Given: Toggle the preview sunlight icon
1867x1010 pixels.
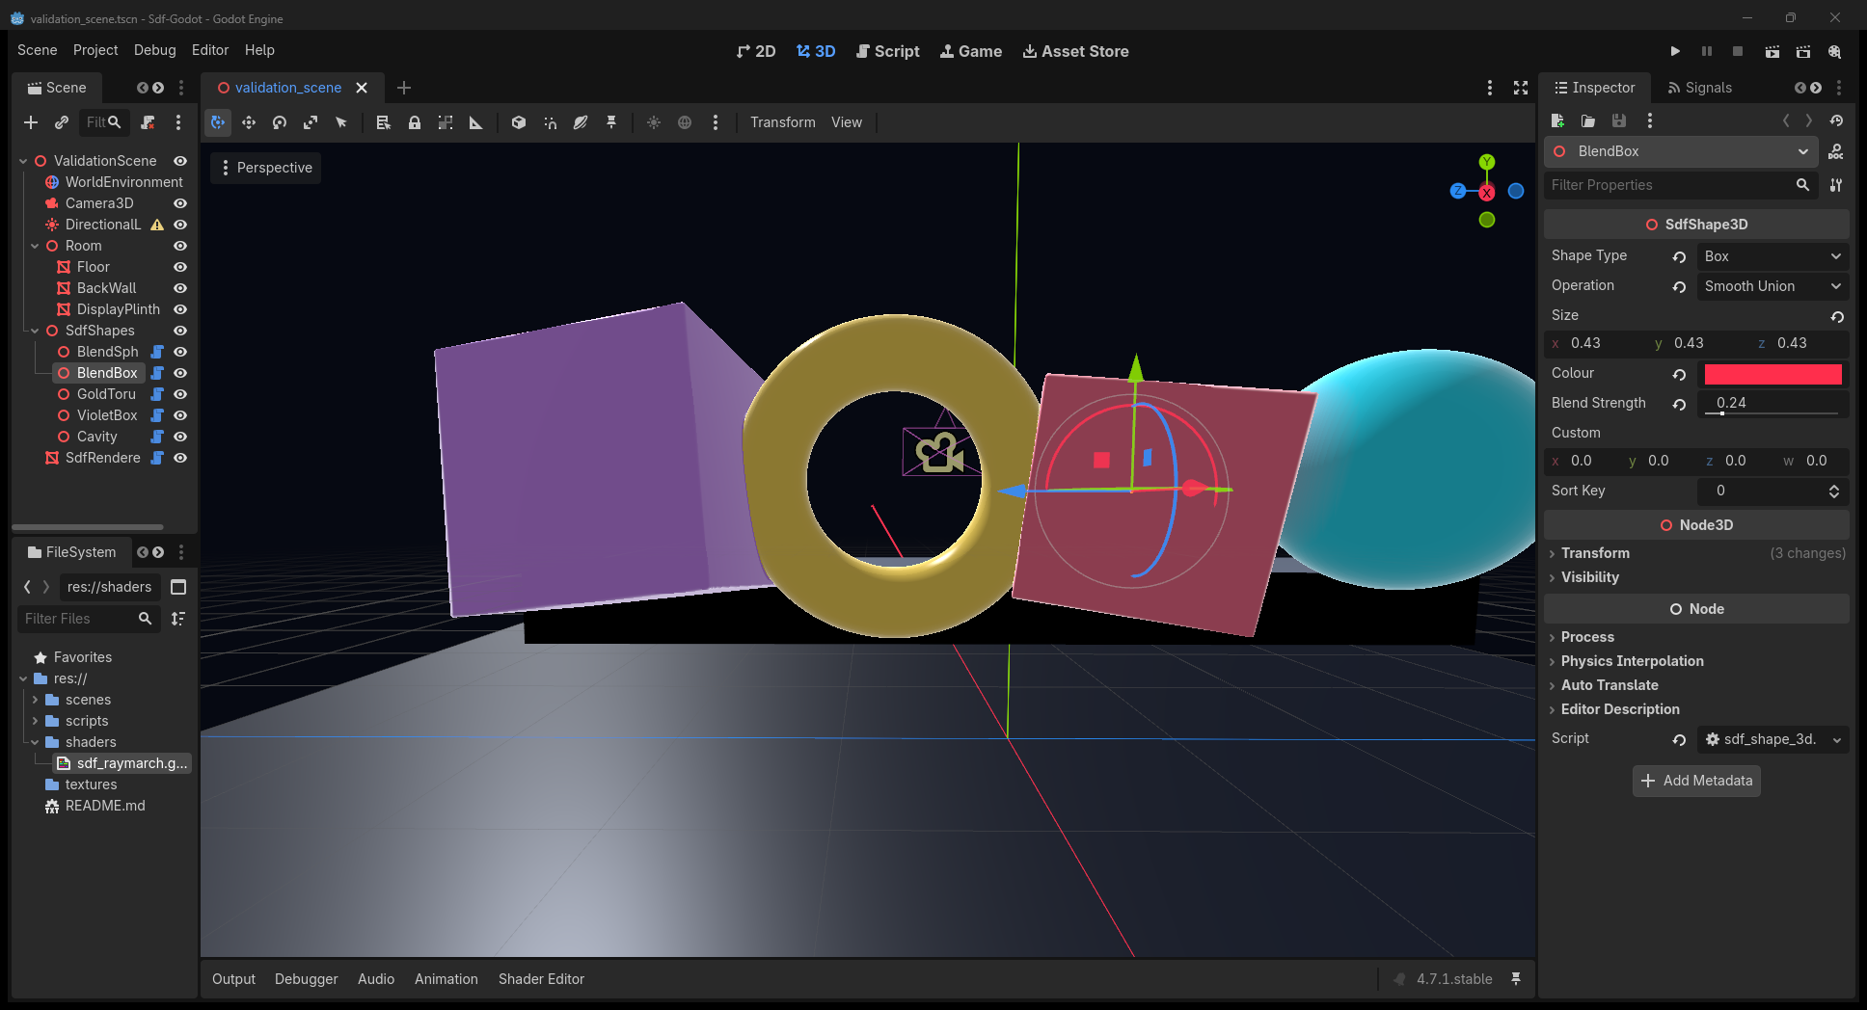Looking at the screenshot, I should click(654, 122).
